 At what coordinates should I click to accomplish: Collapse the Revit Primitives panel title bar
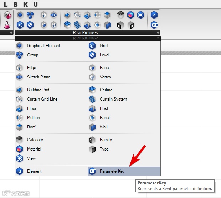click(87, 33)
